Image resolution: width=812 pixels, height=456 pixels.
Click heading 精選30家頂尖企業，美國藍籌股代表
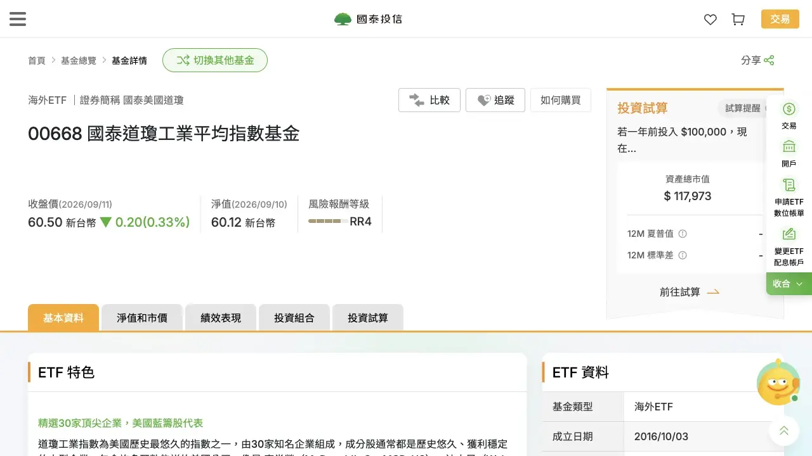tap(121, 422)
